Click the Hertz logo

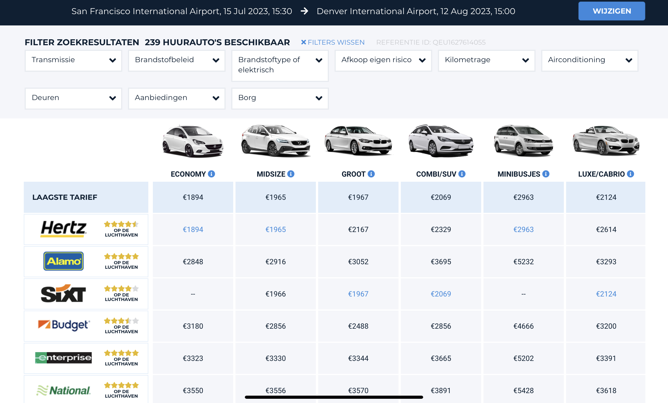pos(63,229)
